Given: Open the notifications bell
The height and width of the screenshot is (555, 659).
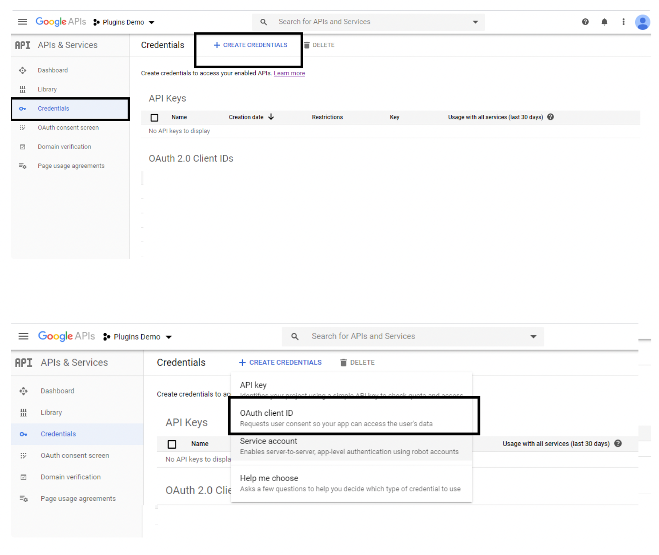Looking at the screenshot, I should tap(604, 21).
